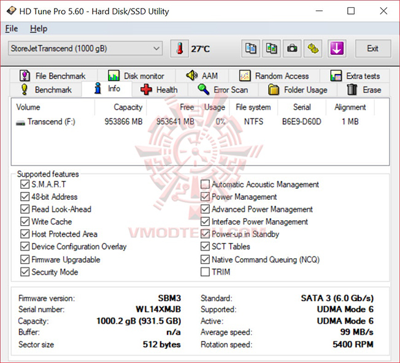Toggle the Firmware Upgradable checkbox
The image size is (400, 363).
[25, 259]
